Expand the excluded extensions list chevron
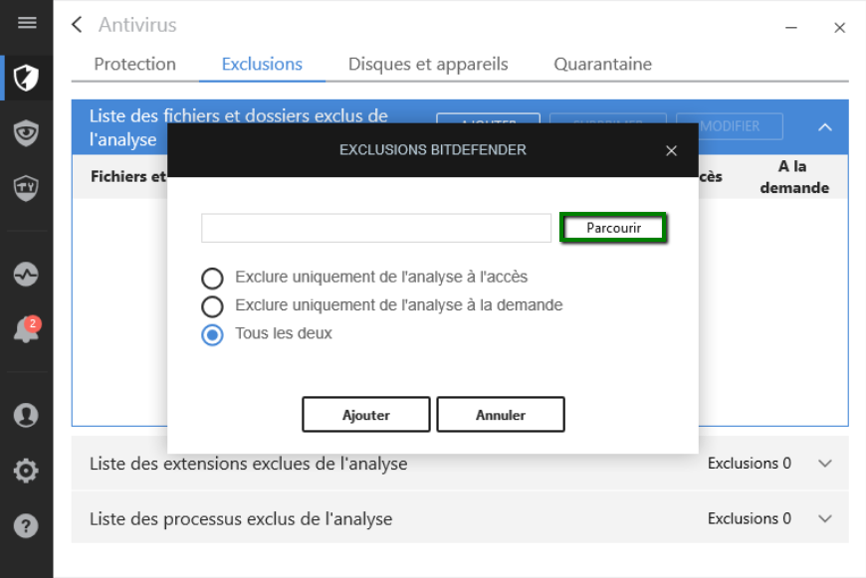Screen dimensions: 866x578 (x=824, y=464)
